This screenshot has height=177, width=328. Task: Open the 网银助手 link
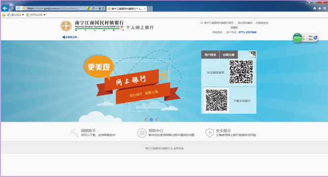point(88,130)
